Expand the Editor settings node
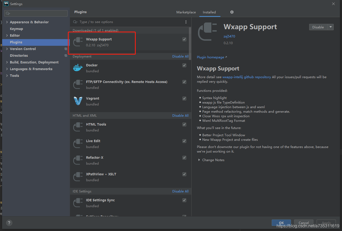Screen dimensions: 342x231 coord(7,36)
